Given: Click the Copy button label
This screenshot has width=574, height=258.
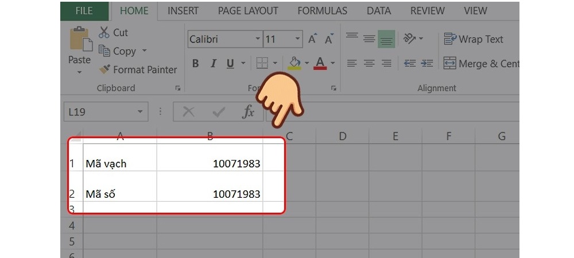Looking at the screenshot, I should coord(124,51).
